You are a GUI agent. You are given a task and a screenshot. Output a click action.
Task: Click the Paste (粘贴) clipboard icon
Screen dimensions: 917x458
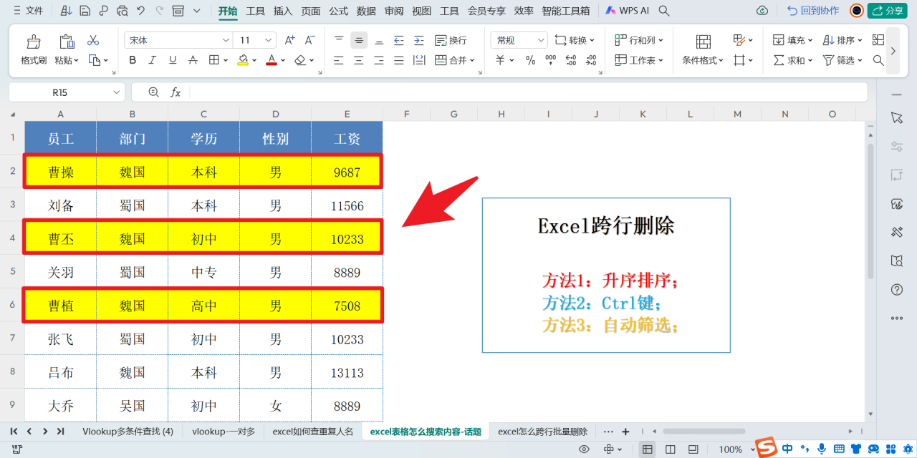pyautogui.click(x=67, y=42)
